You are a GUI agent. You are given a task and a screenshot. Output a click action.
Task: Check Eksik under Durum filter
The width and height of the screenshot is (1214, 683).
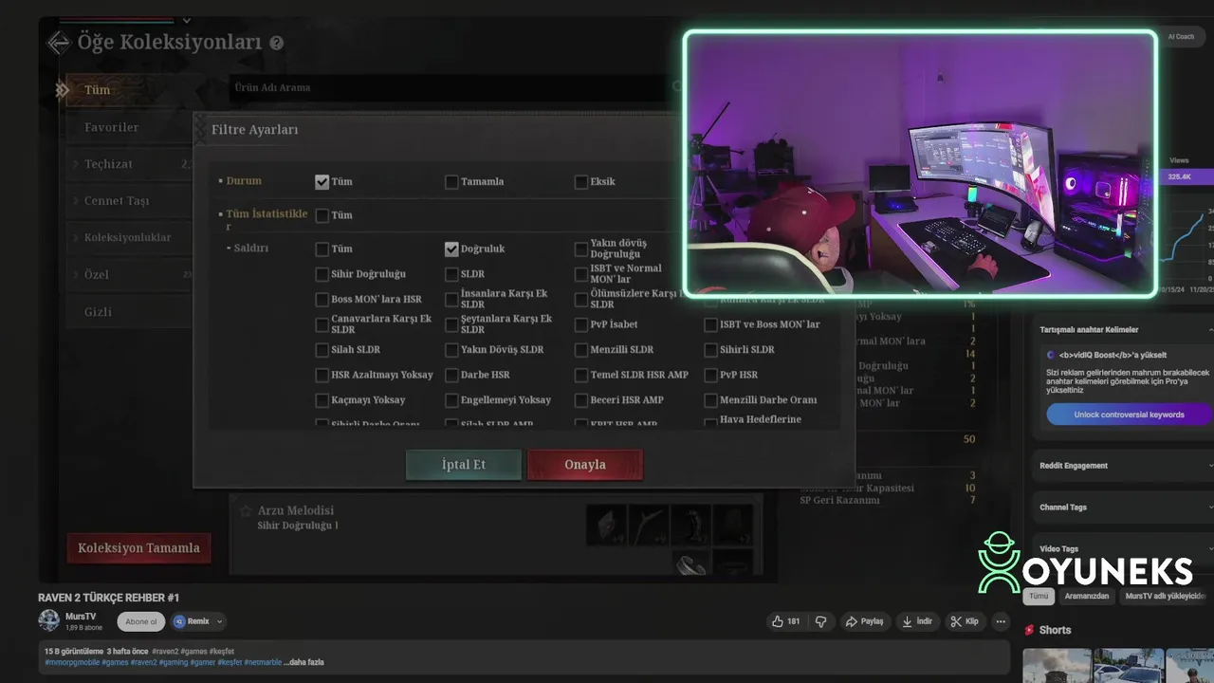(581, 181)
